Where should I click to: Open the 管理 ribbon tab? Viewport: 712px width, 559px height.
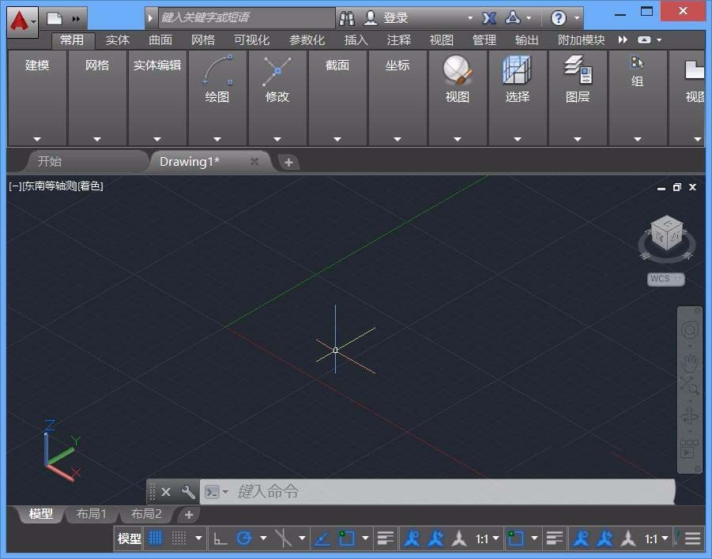484,40
